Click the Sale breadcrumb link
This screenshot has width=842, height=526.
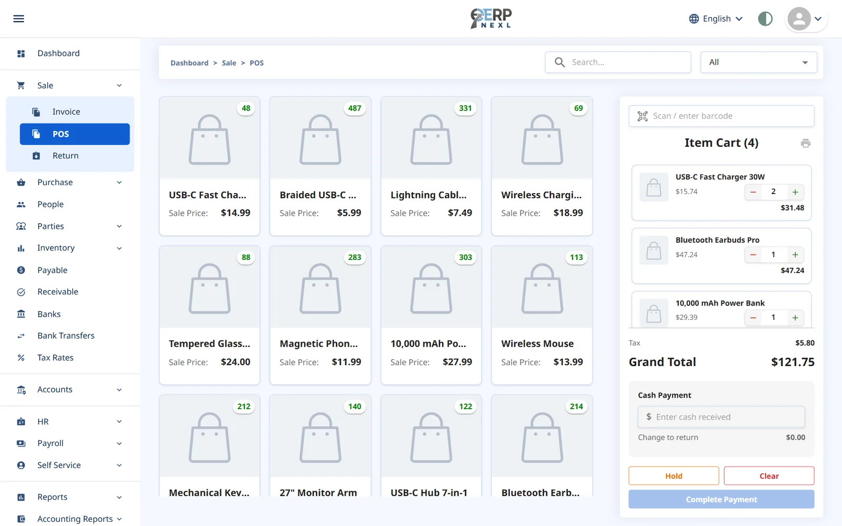coord(229,63)
